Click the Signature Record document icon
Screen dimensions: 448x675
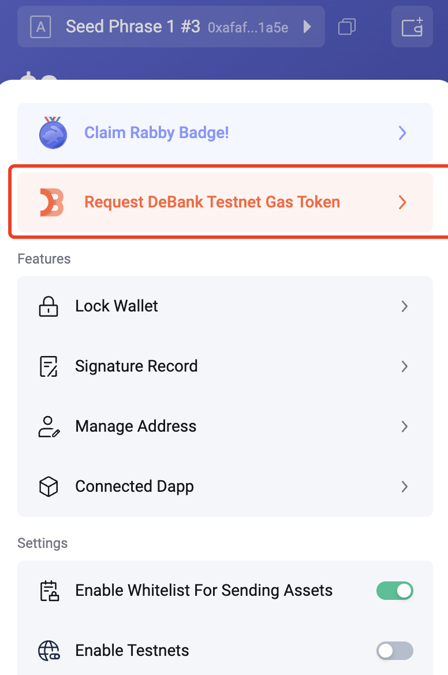(x=48, y=366)
